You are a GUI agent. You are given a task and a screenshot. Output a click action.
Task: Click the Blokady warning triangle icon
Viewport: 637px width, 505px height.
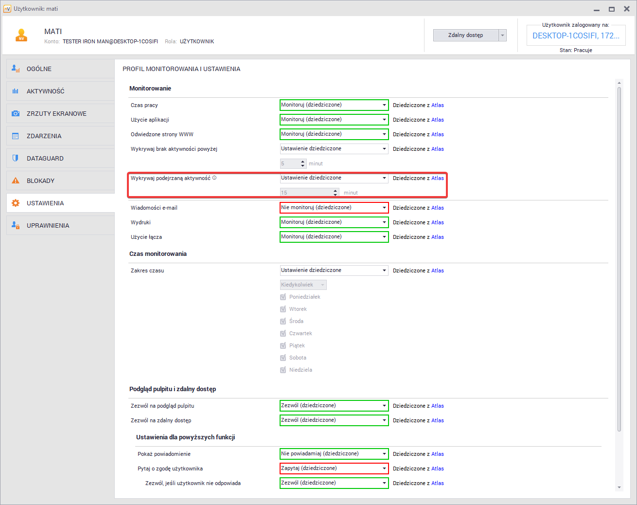tap(16, 180)
